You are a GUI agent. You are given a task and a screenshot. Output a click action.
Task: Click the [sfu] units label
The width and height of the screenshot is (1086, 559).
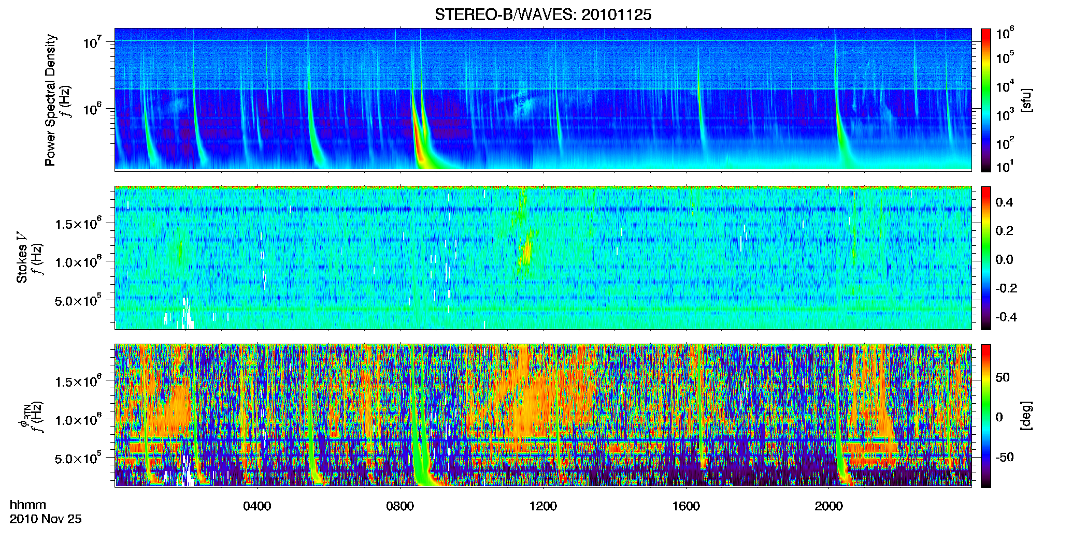(x=1026, y=100)
